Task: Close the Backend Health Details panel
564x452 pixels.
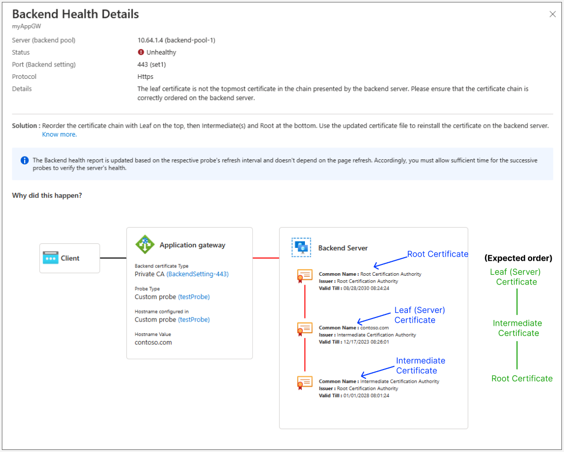Action: coord(553,14)
